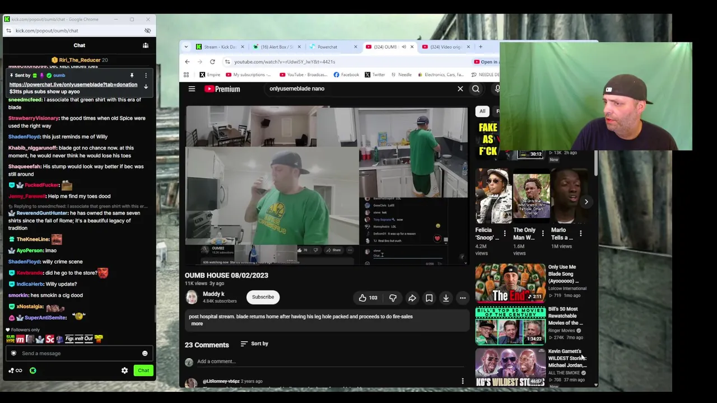
Task: Open a new tab with the plus button
Action: click(480, 47)
